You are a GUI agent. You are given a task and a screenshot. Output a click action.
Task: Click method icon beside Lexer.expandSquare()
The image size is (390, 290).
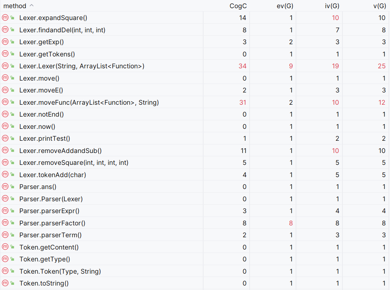point(5,18)
